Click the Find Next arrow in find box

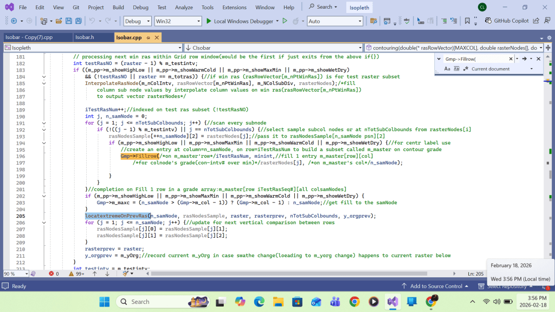click(x=525, y=58)
